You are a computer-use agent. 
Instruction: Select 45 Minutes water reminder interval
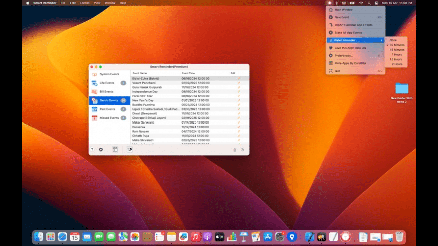tap(396, 50)
